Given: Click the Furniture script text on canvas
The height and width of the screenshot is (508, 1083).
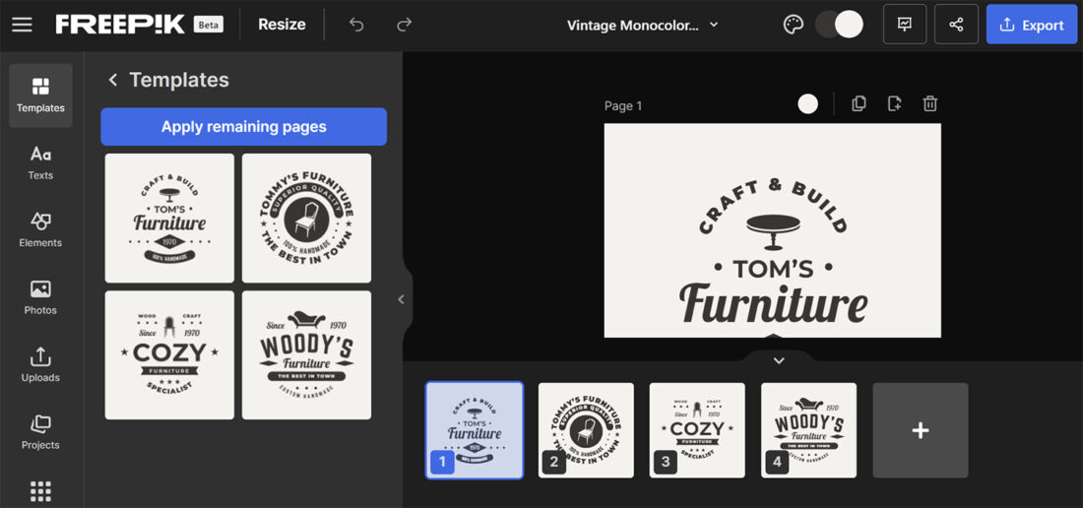Looking at the screenshot, I should 773,304.
